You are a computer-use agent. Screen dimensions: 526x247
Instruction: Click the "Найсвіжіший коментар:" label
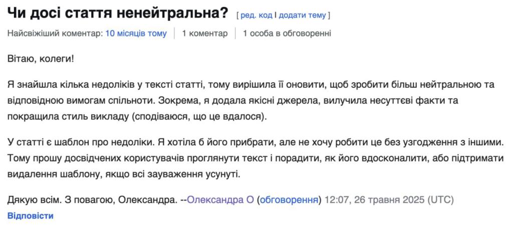tap(55, 34)
